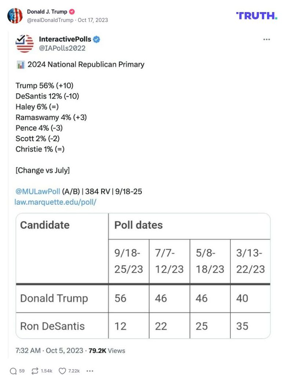Screen dimensions: 285x382
Task: Open the law.marquette.edu/poll/ link
Action: point(56,202)
